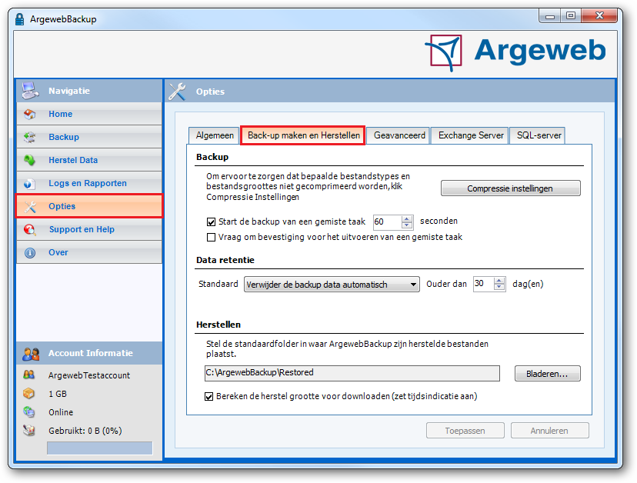Click the ArgewebTestaccount user icon
Viewport: 637px width, 483px height.
coord(28,375)
